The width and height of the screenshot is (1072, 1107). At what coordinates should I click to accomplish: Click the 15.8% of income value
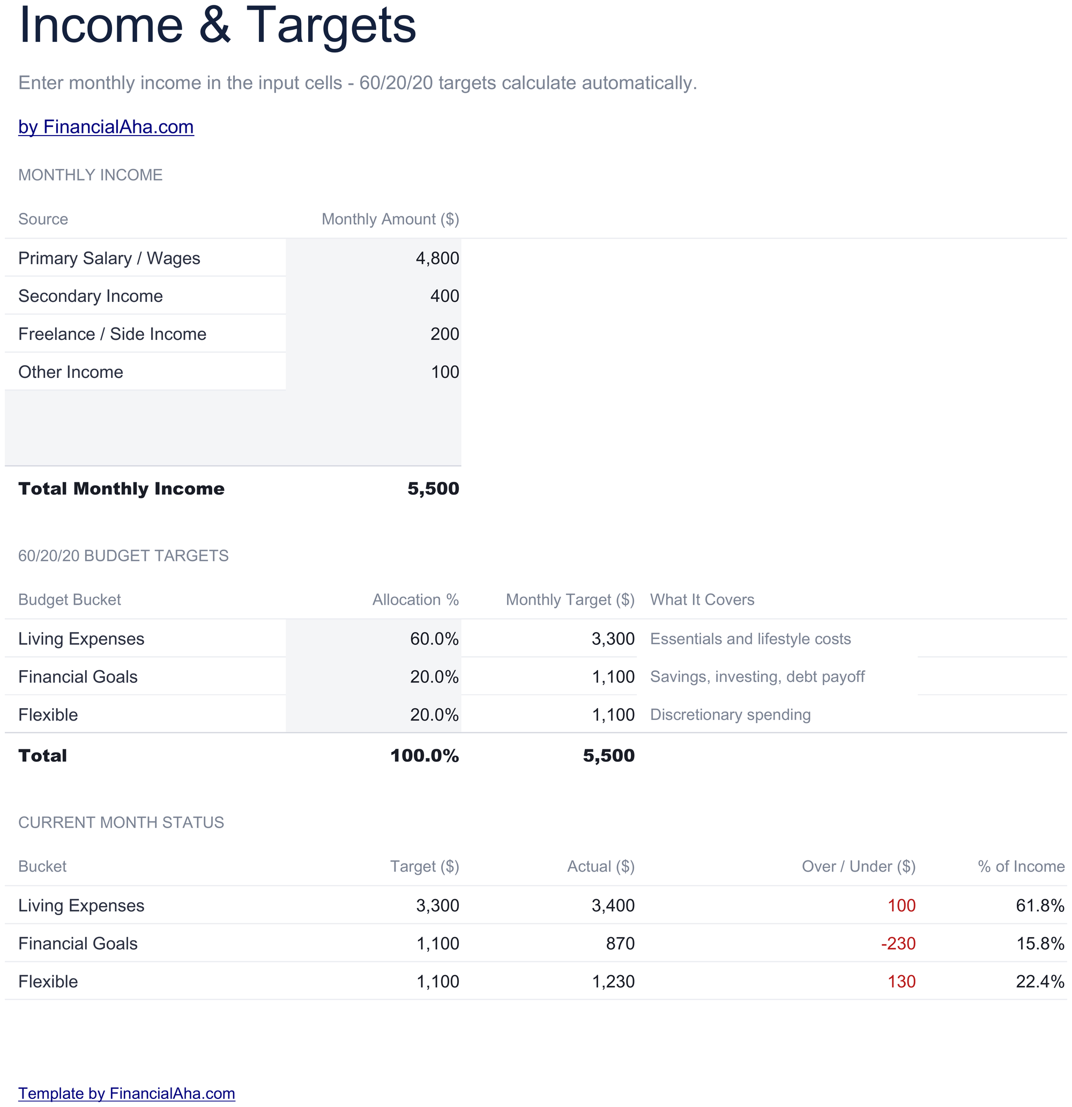coord(1040,943)
